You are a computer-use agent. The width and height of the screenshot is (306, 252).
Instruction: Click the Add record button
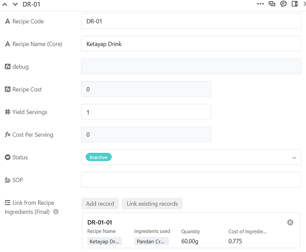point(100,204)
